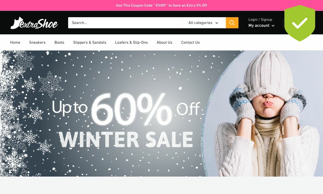Open the Sneakers category

[37, 42]
